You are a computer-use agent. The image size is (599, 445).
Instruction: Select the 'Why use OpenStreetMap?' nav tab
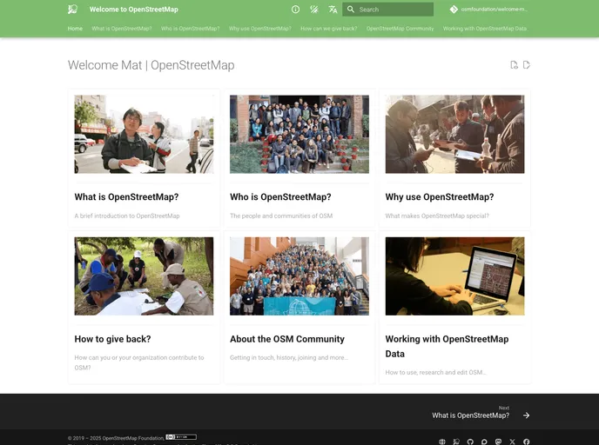[259, 29]
